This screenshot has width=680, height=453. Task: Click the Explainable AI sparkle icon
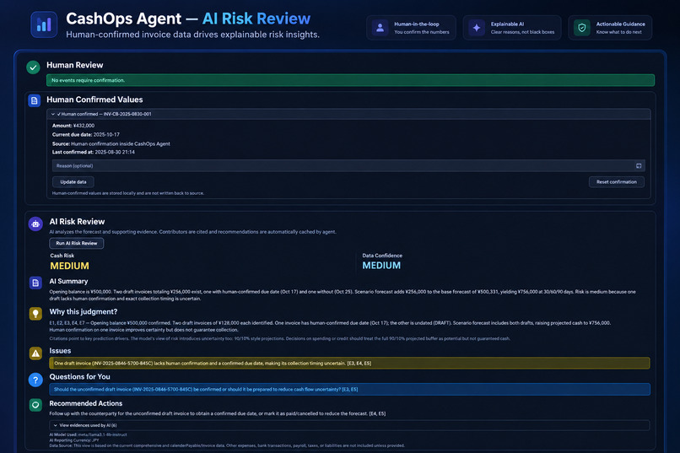pyautogui.click(x=476, y=28)
